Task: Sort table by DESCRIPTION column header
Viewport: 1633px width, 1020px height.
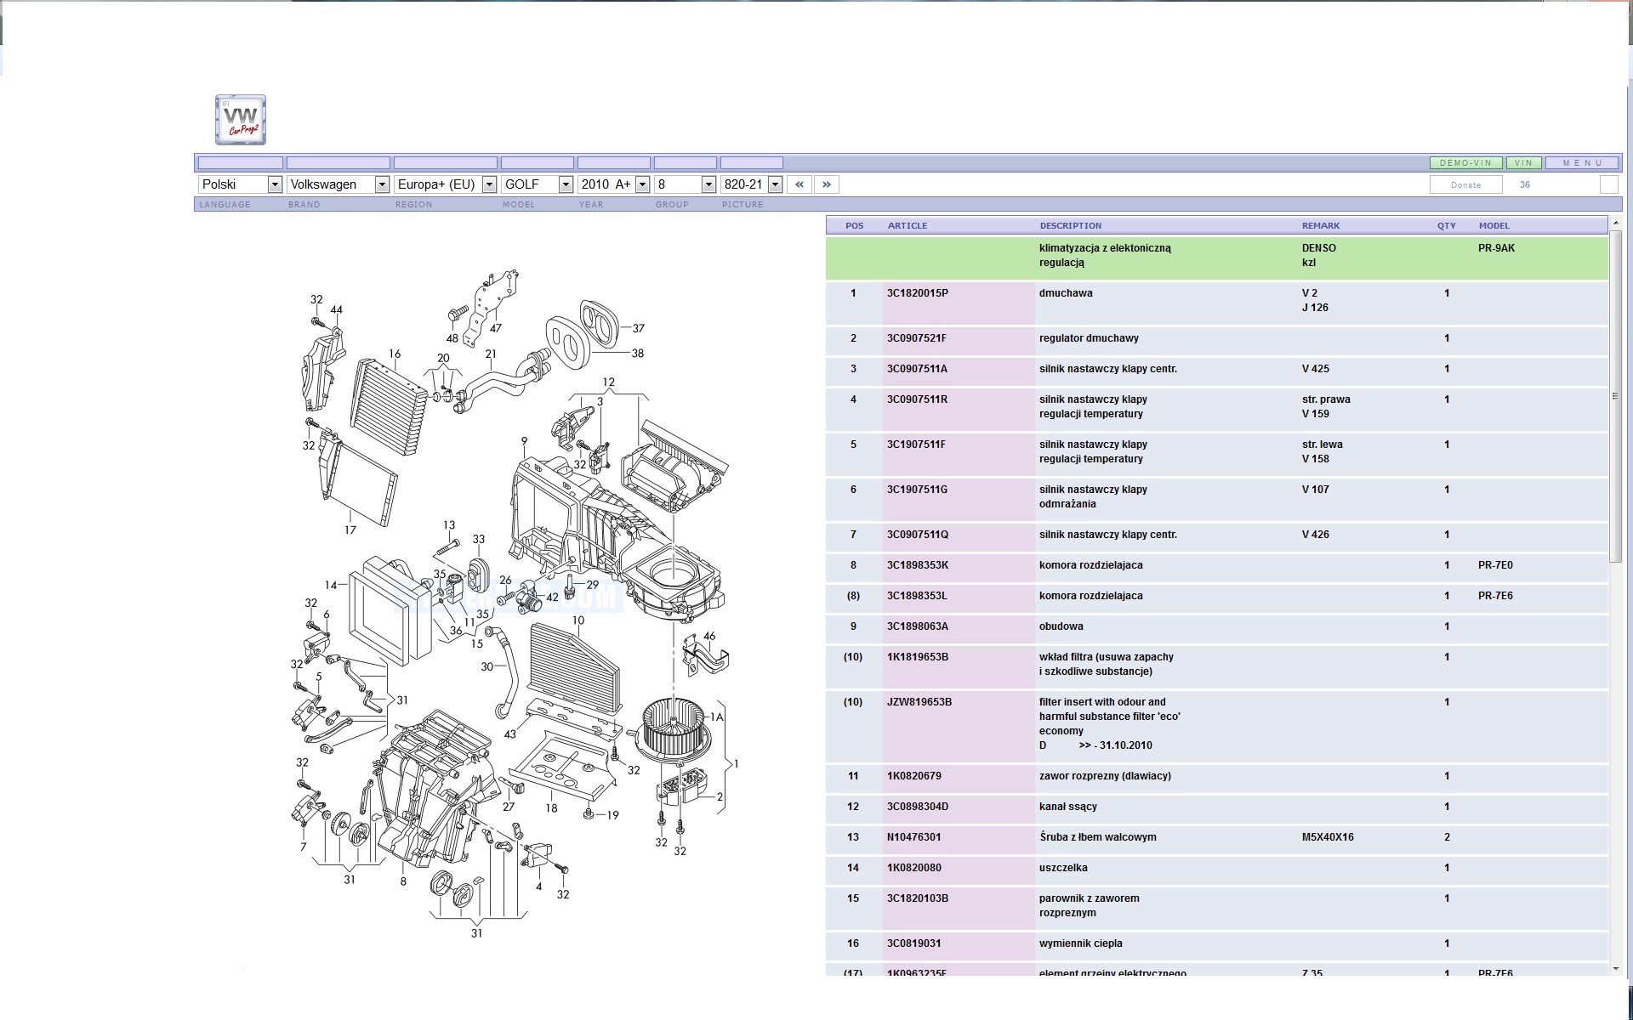Action: coord(1070,225)
